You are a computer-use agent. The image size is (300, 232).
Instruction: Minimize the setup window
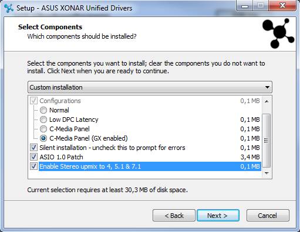click(245, 6)
